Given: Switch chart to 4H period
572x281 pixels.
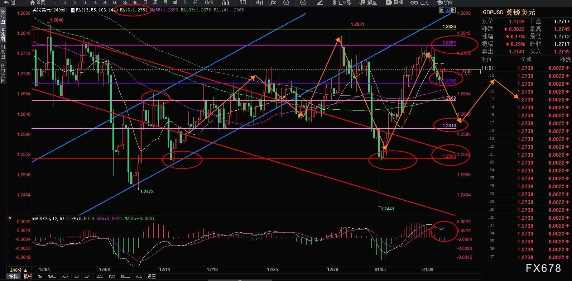Looking at the screenshot, I should click(135, 3).
